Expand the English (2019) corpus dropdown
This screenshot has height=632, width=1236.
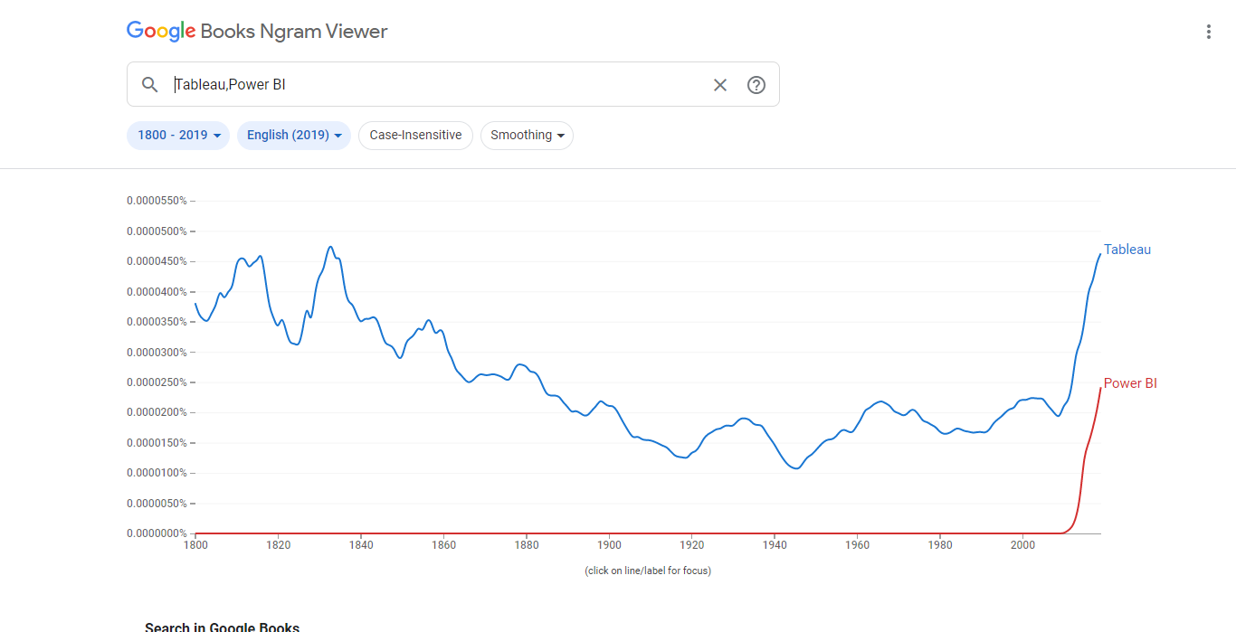293,136
